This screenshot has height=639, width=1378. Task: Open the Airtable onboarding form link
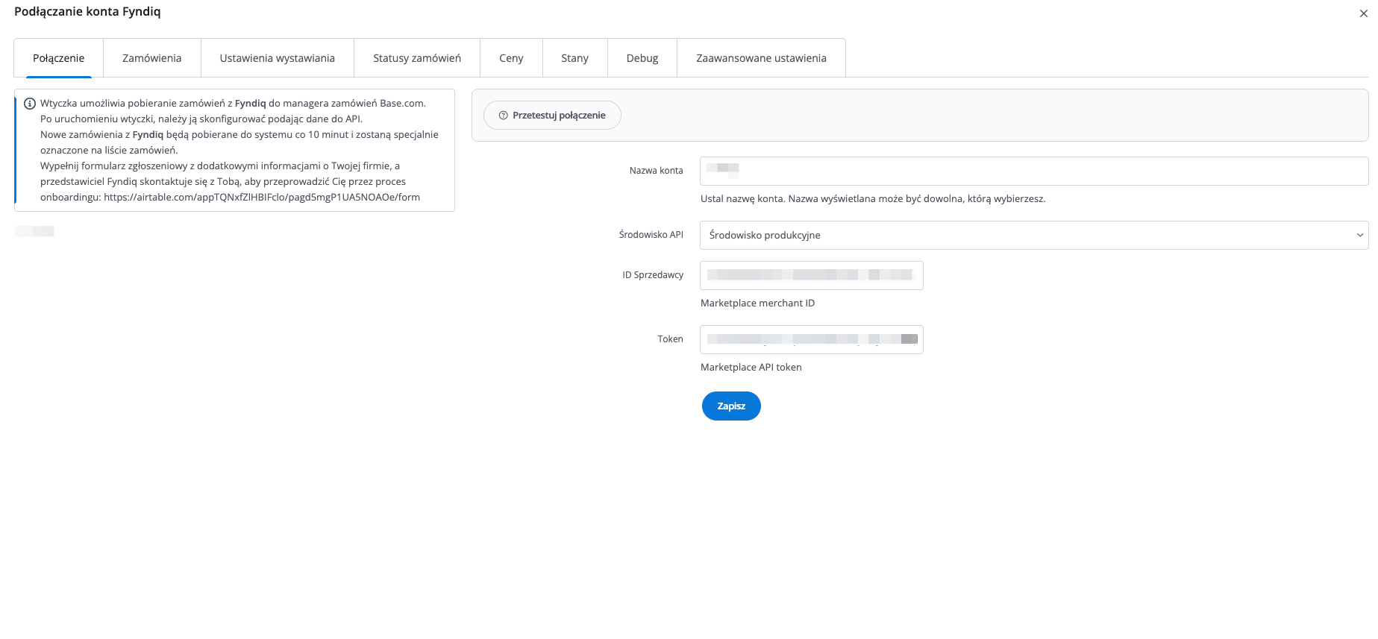click(x=261, y=198)
